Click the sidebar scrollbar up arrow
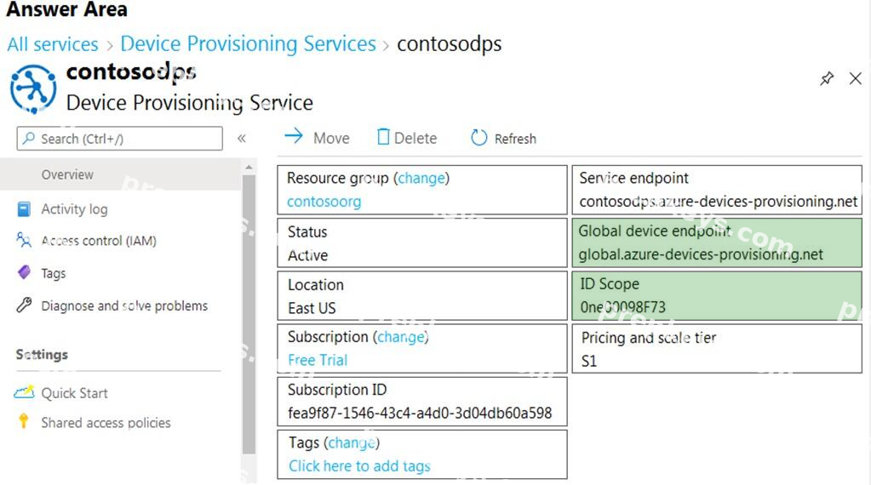Screen dimensions: 871x485 [x=249, y=167]
